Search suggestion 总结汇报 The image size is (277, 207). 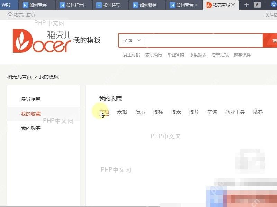coord(220,55)
